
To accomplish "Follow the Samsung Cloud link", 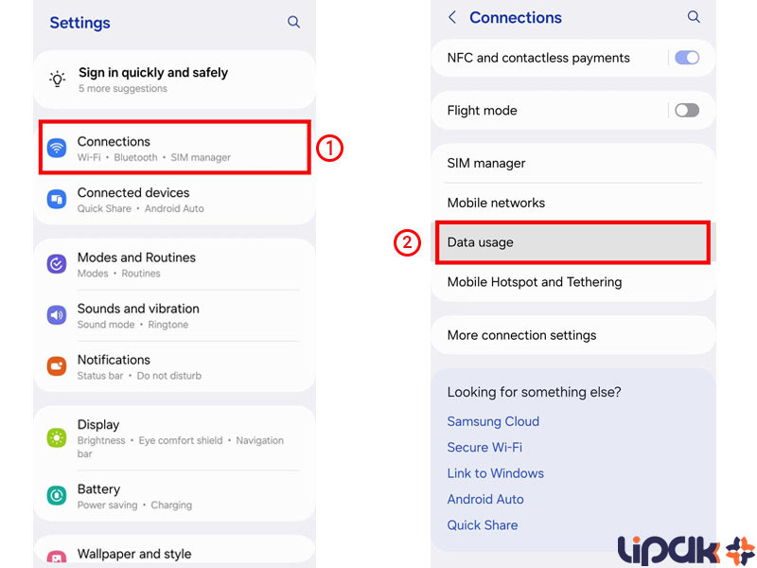I will tap(493, 421).
